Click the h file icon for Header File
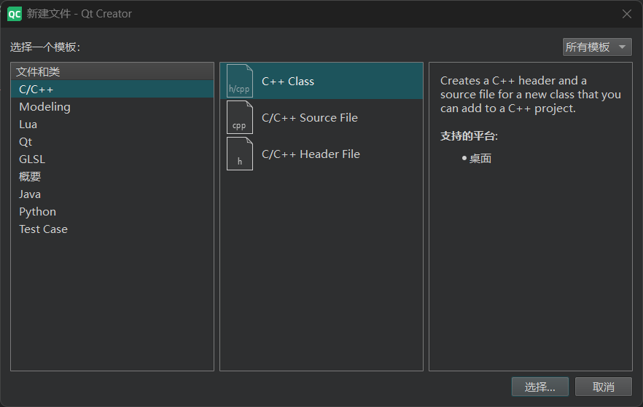The height and width of the screenshot is (407, 643). click(239, 154)
